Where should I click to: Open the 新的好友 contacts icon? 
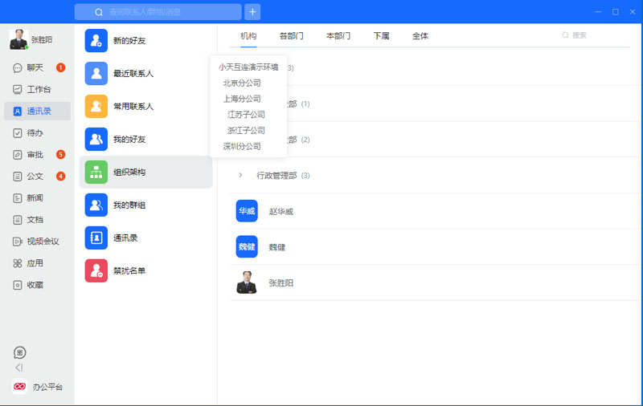pyautogui.click(x=96, y=40)
